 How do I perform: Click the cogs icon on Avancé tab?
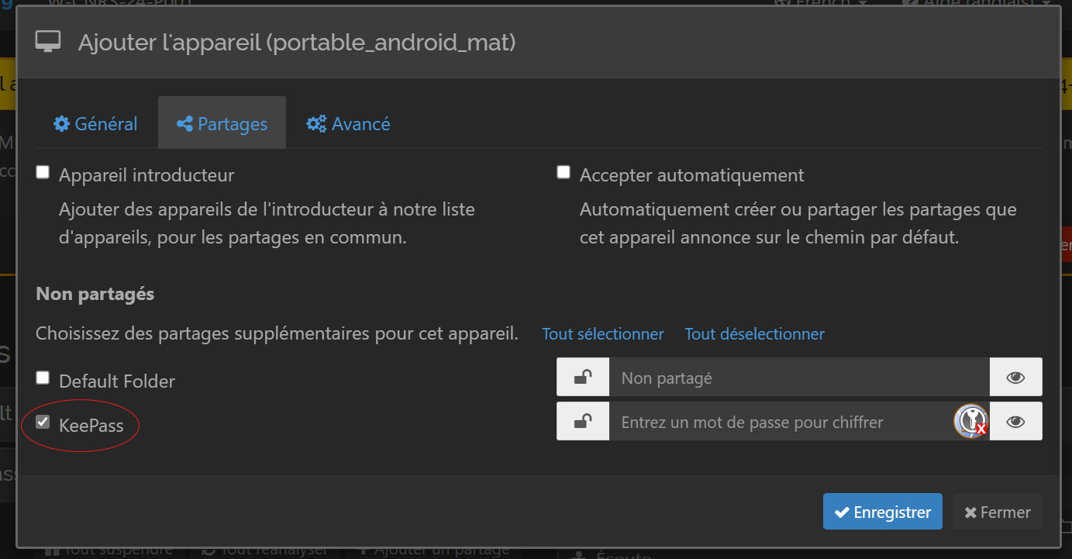tap(316, 124)
